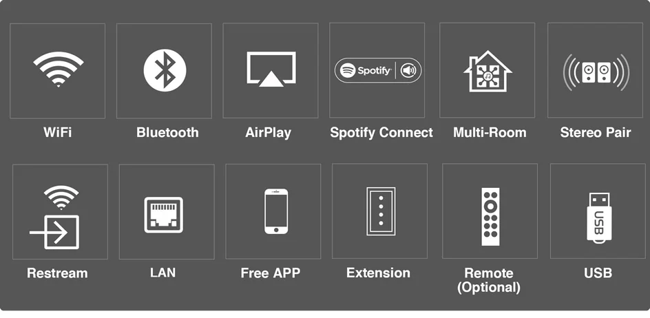650x318 pixels.
Task: Click the AirPlay icon
Action: tap(271, 70)
